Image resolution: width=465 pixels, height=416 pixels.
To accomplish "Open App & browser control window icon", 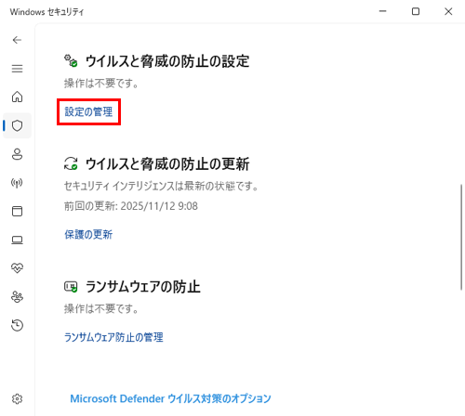I will coord(17,211).
